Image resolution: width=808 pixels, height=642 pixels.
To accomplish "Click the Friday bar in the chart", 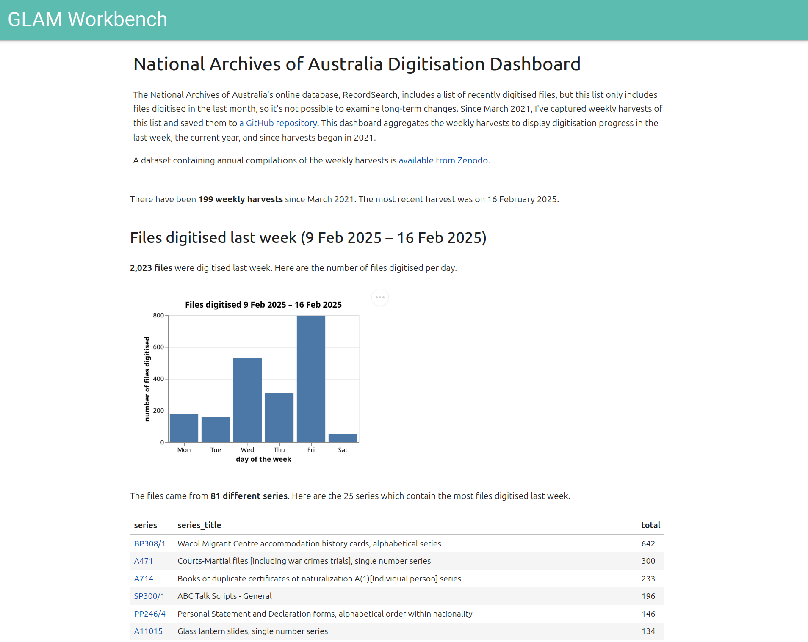I will 311,379.
